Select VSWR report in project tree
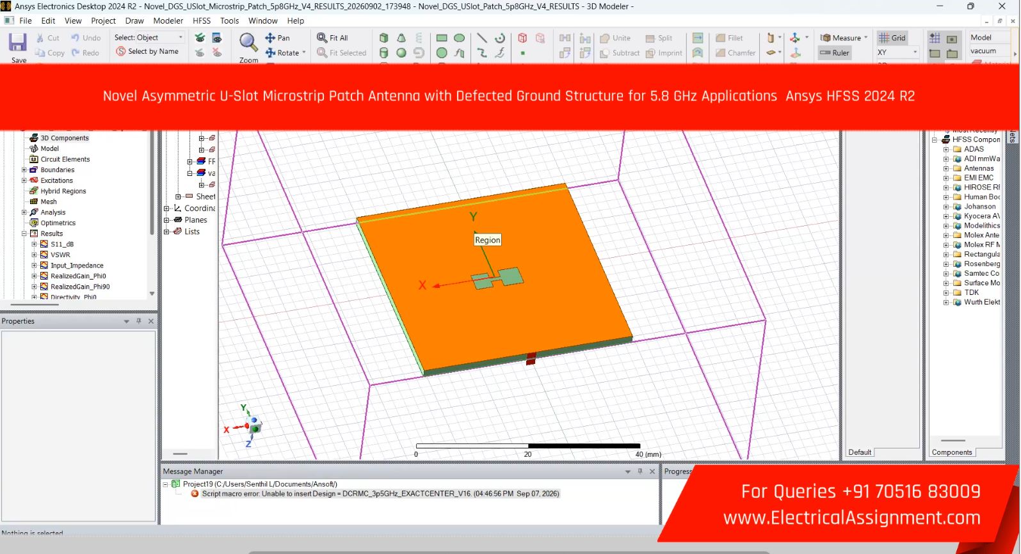 click(x=60, y=255)
